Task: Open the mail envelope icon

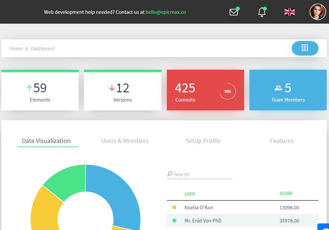Action: 234,12
